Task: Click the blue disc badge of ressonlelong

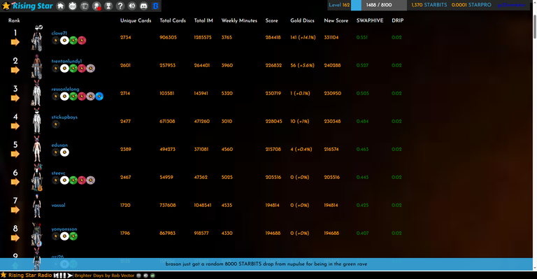Action: pos(99,96)
